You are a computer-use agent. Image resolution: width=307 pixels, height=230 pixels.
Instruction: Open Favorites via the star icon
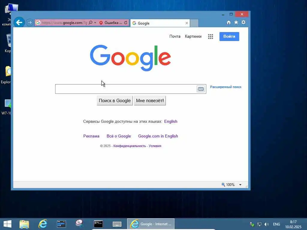pos(236,22)
